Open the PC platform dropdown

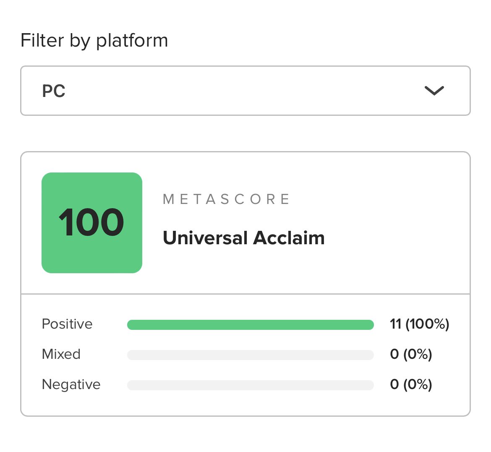[245, 91]
